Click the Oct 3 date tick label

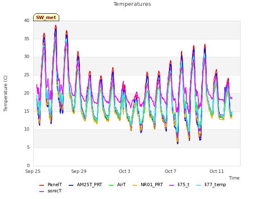click(x=125, y=171)
